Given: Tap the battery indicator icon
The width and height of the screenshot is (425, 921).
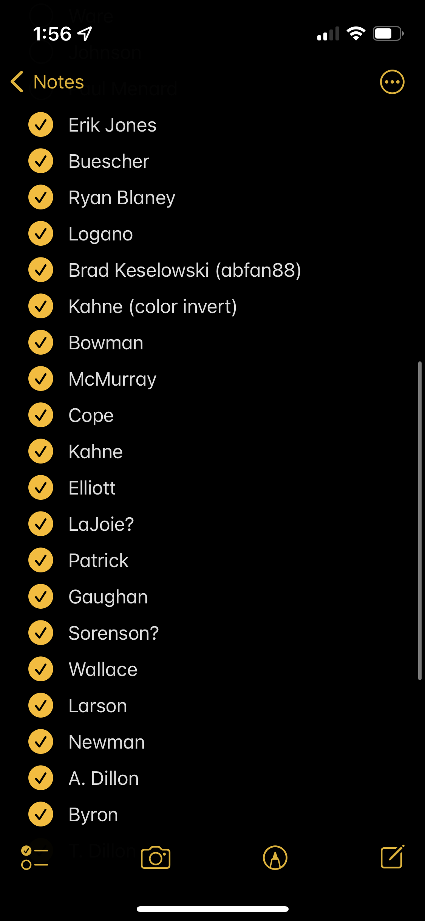Looking at the screenshot, I should pos(388,34).
